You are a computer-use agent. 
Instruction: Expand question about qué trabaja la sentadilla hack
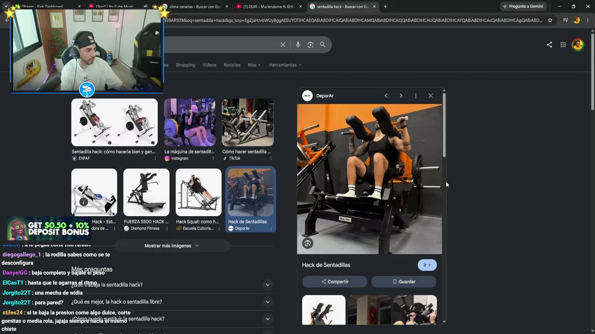pos(172,285)
